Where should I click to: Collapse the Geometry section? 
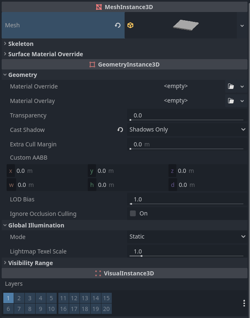pyautogui.click(x=22, y=75)
